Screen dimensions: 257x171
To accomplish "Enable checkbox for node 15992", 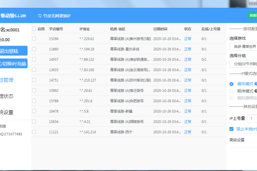I will click(x=34, y=90).
